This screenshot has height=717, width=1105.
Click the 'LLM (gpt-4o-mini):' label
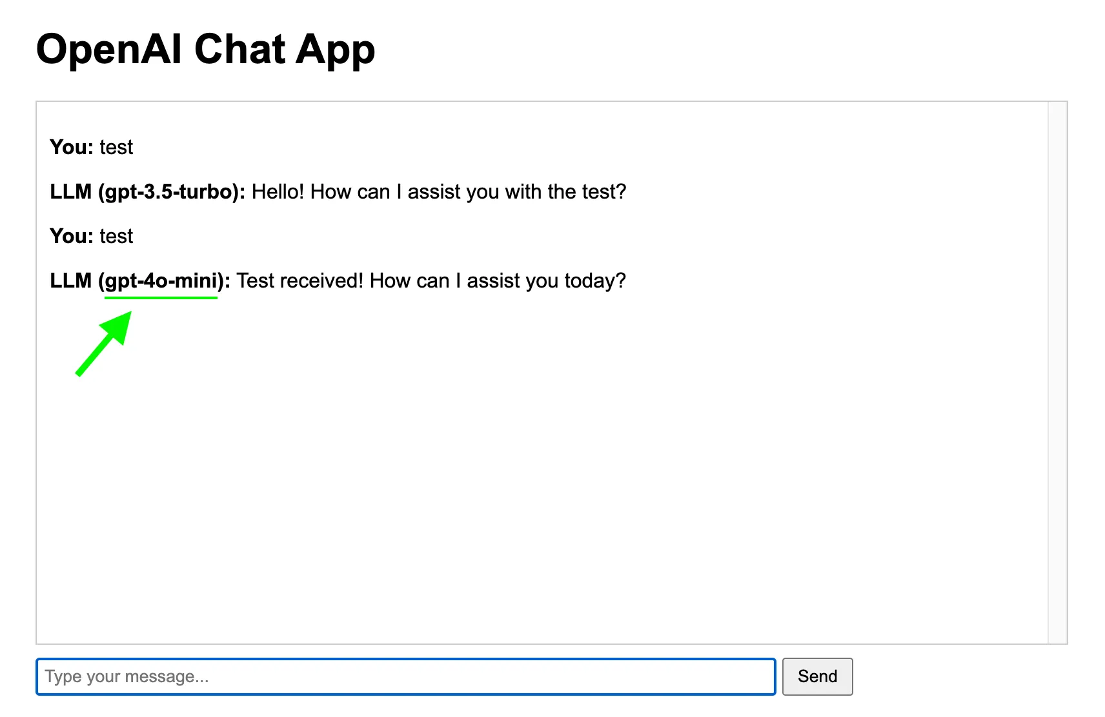tap(140, 280)
